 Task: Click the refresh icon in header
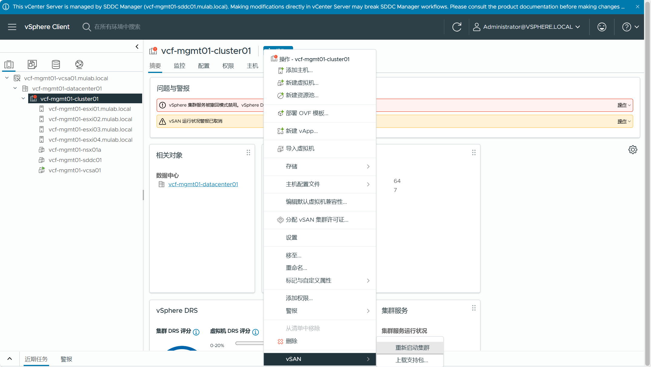[x=457, y=27]
